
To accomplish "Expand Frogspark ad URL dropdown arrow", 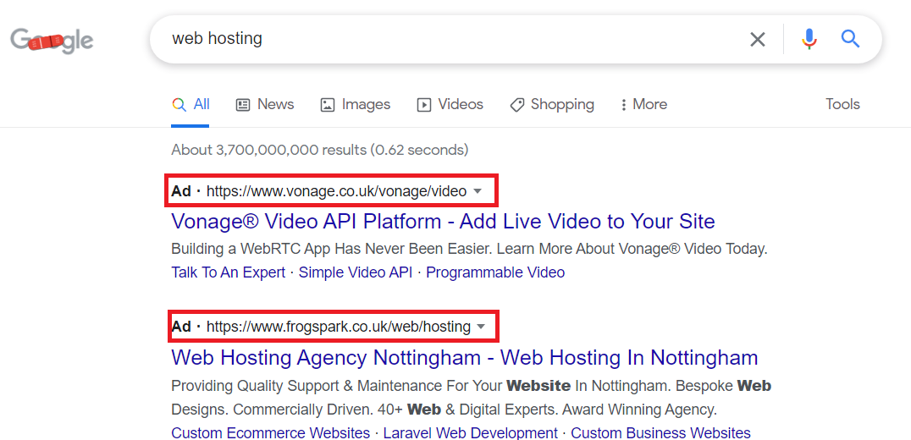I will click(x=482, y=327).
